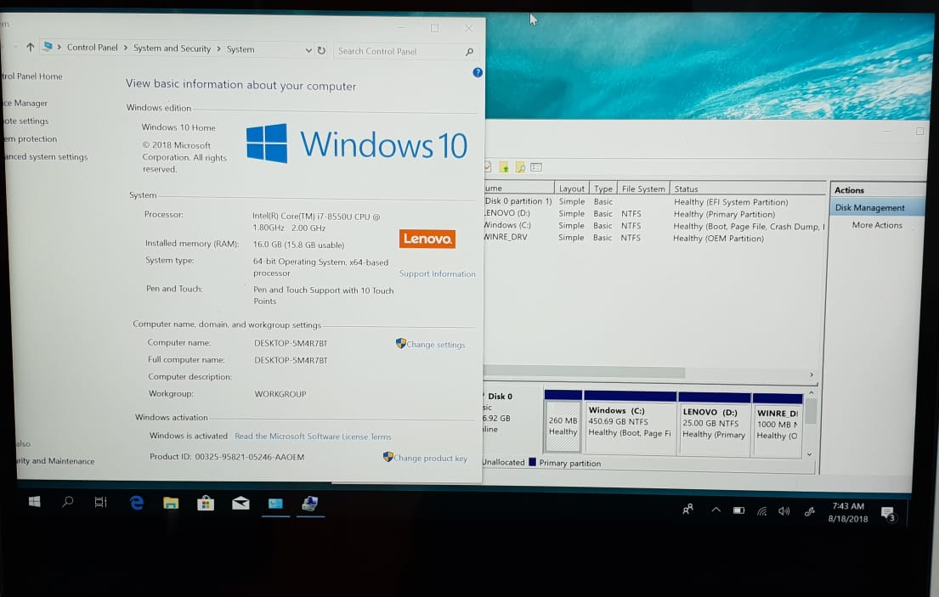Expand the address bar history dropdown
The width and height of the screenshot is (939, 597).
pyautogui.click(x=308, y=50)
